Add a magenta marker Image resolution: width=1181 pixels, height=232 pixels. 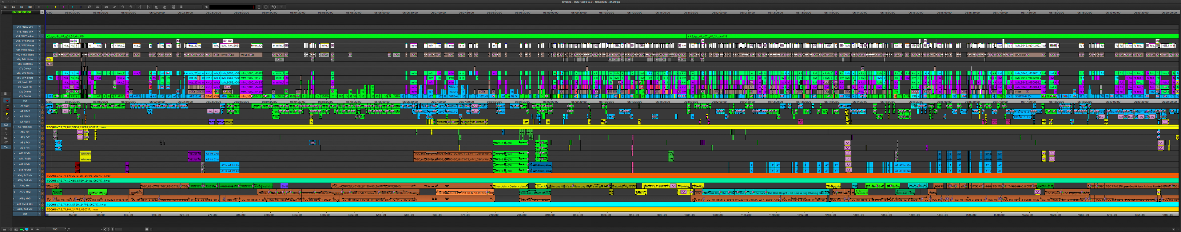coord(64,7)
